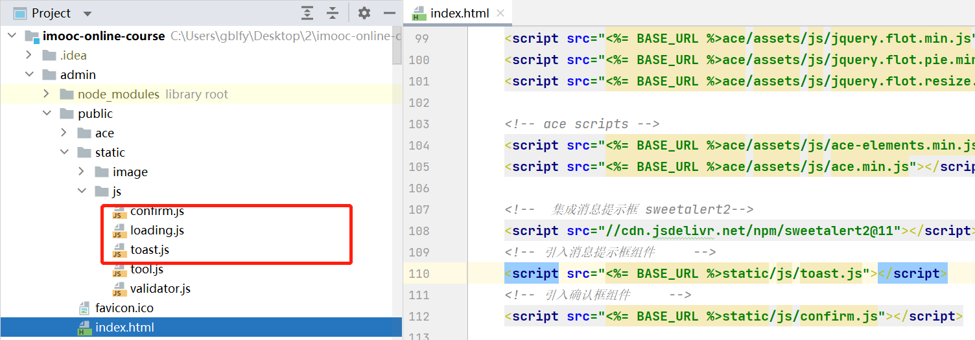Image resolution: width=975 pixels, height=340 pixels.
Task: Expand the node_modules folder
Action: [x=46, y=94]
